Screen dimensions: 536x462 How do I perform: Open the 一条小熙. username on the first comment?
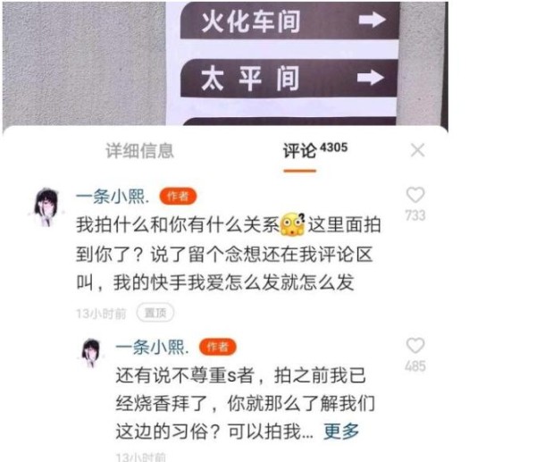(113, 197)
